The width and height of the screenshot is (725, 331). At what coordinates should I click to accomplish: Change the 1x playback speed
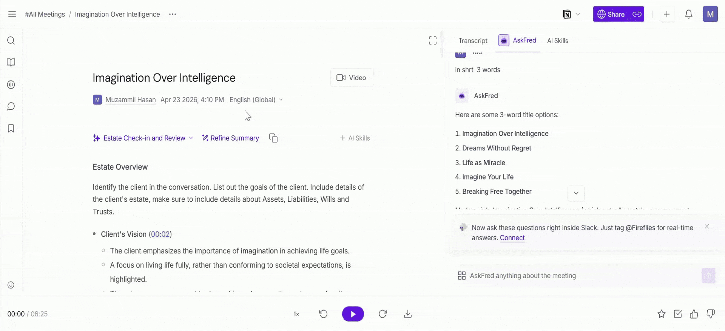point(296,314)
